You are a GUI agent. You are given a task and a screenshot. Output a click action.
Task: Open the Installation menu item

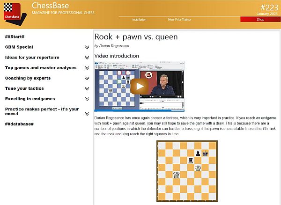139,20
